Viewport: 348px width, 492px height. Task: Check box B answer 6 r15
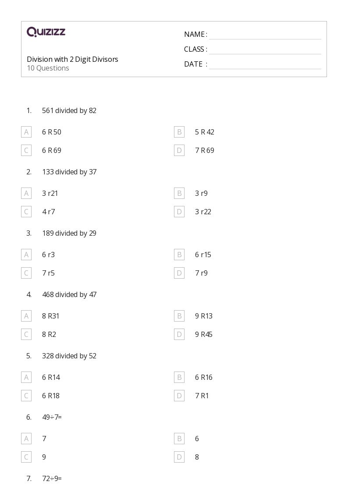click(x=179, y=255)
